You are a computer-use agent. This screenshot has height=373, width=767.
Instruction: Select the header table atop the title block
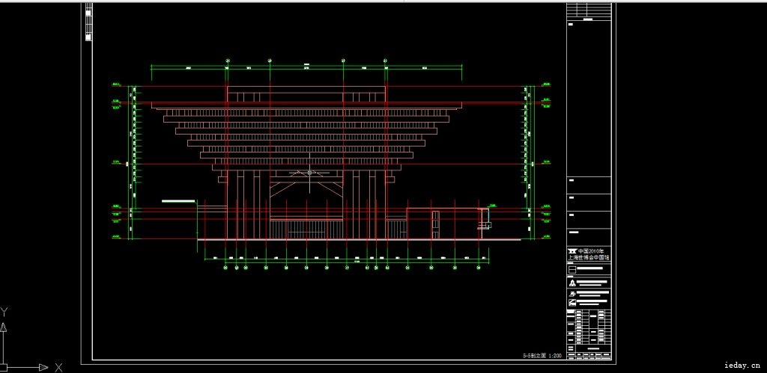589,11
